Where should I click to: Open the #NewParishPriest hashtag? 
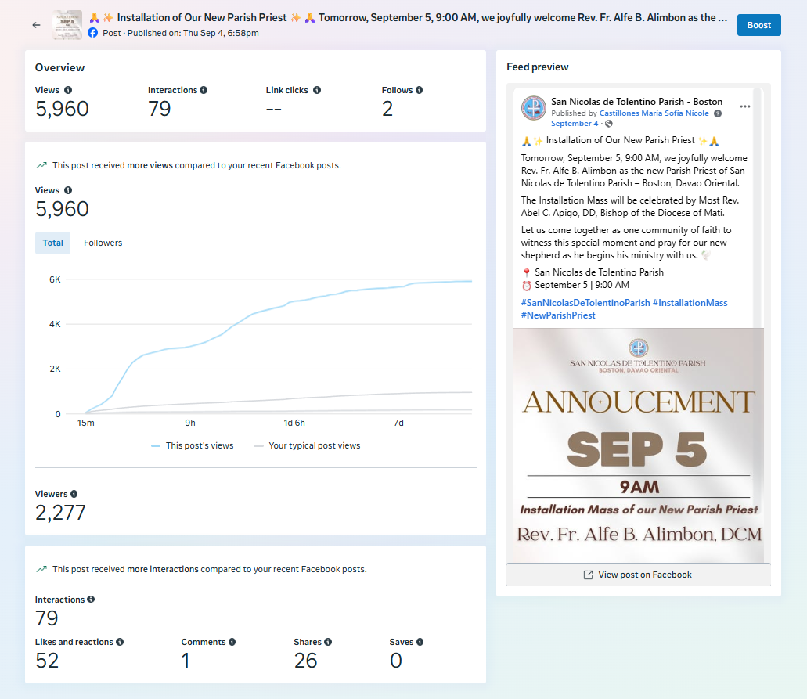tap(558, 315)
